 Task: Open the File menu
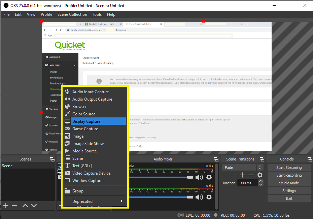[x=6, y=14]
